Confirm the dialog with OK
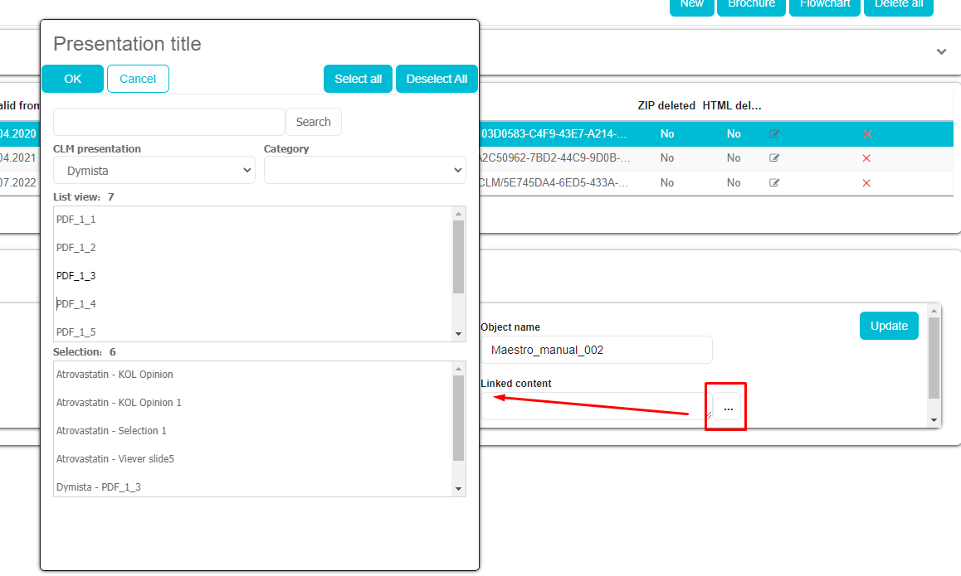The width and height of the screenshot is (961, 576). click(73, 79)
